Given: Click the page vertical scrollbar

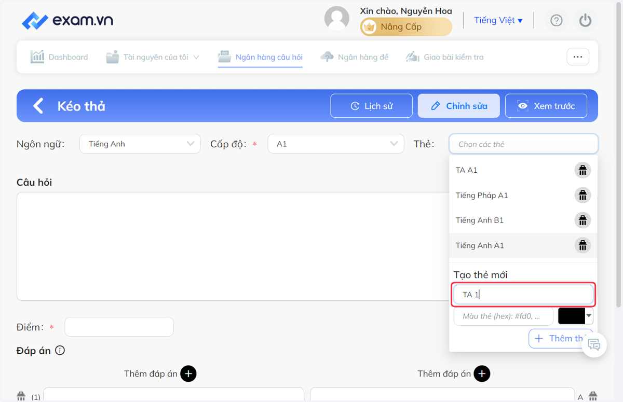Looking at the screenshot, I should coord(618,156).
